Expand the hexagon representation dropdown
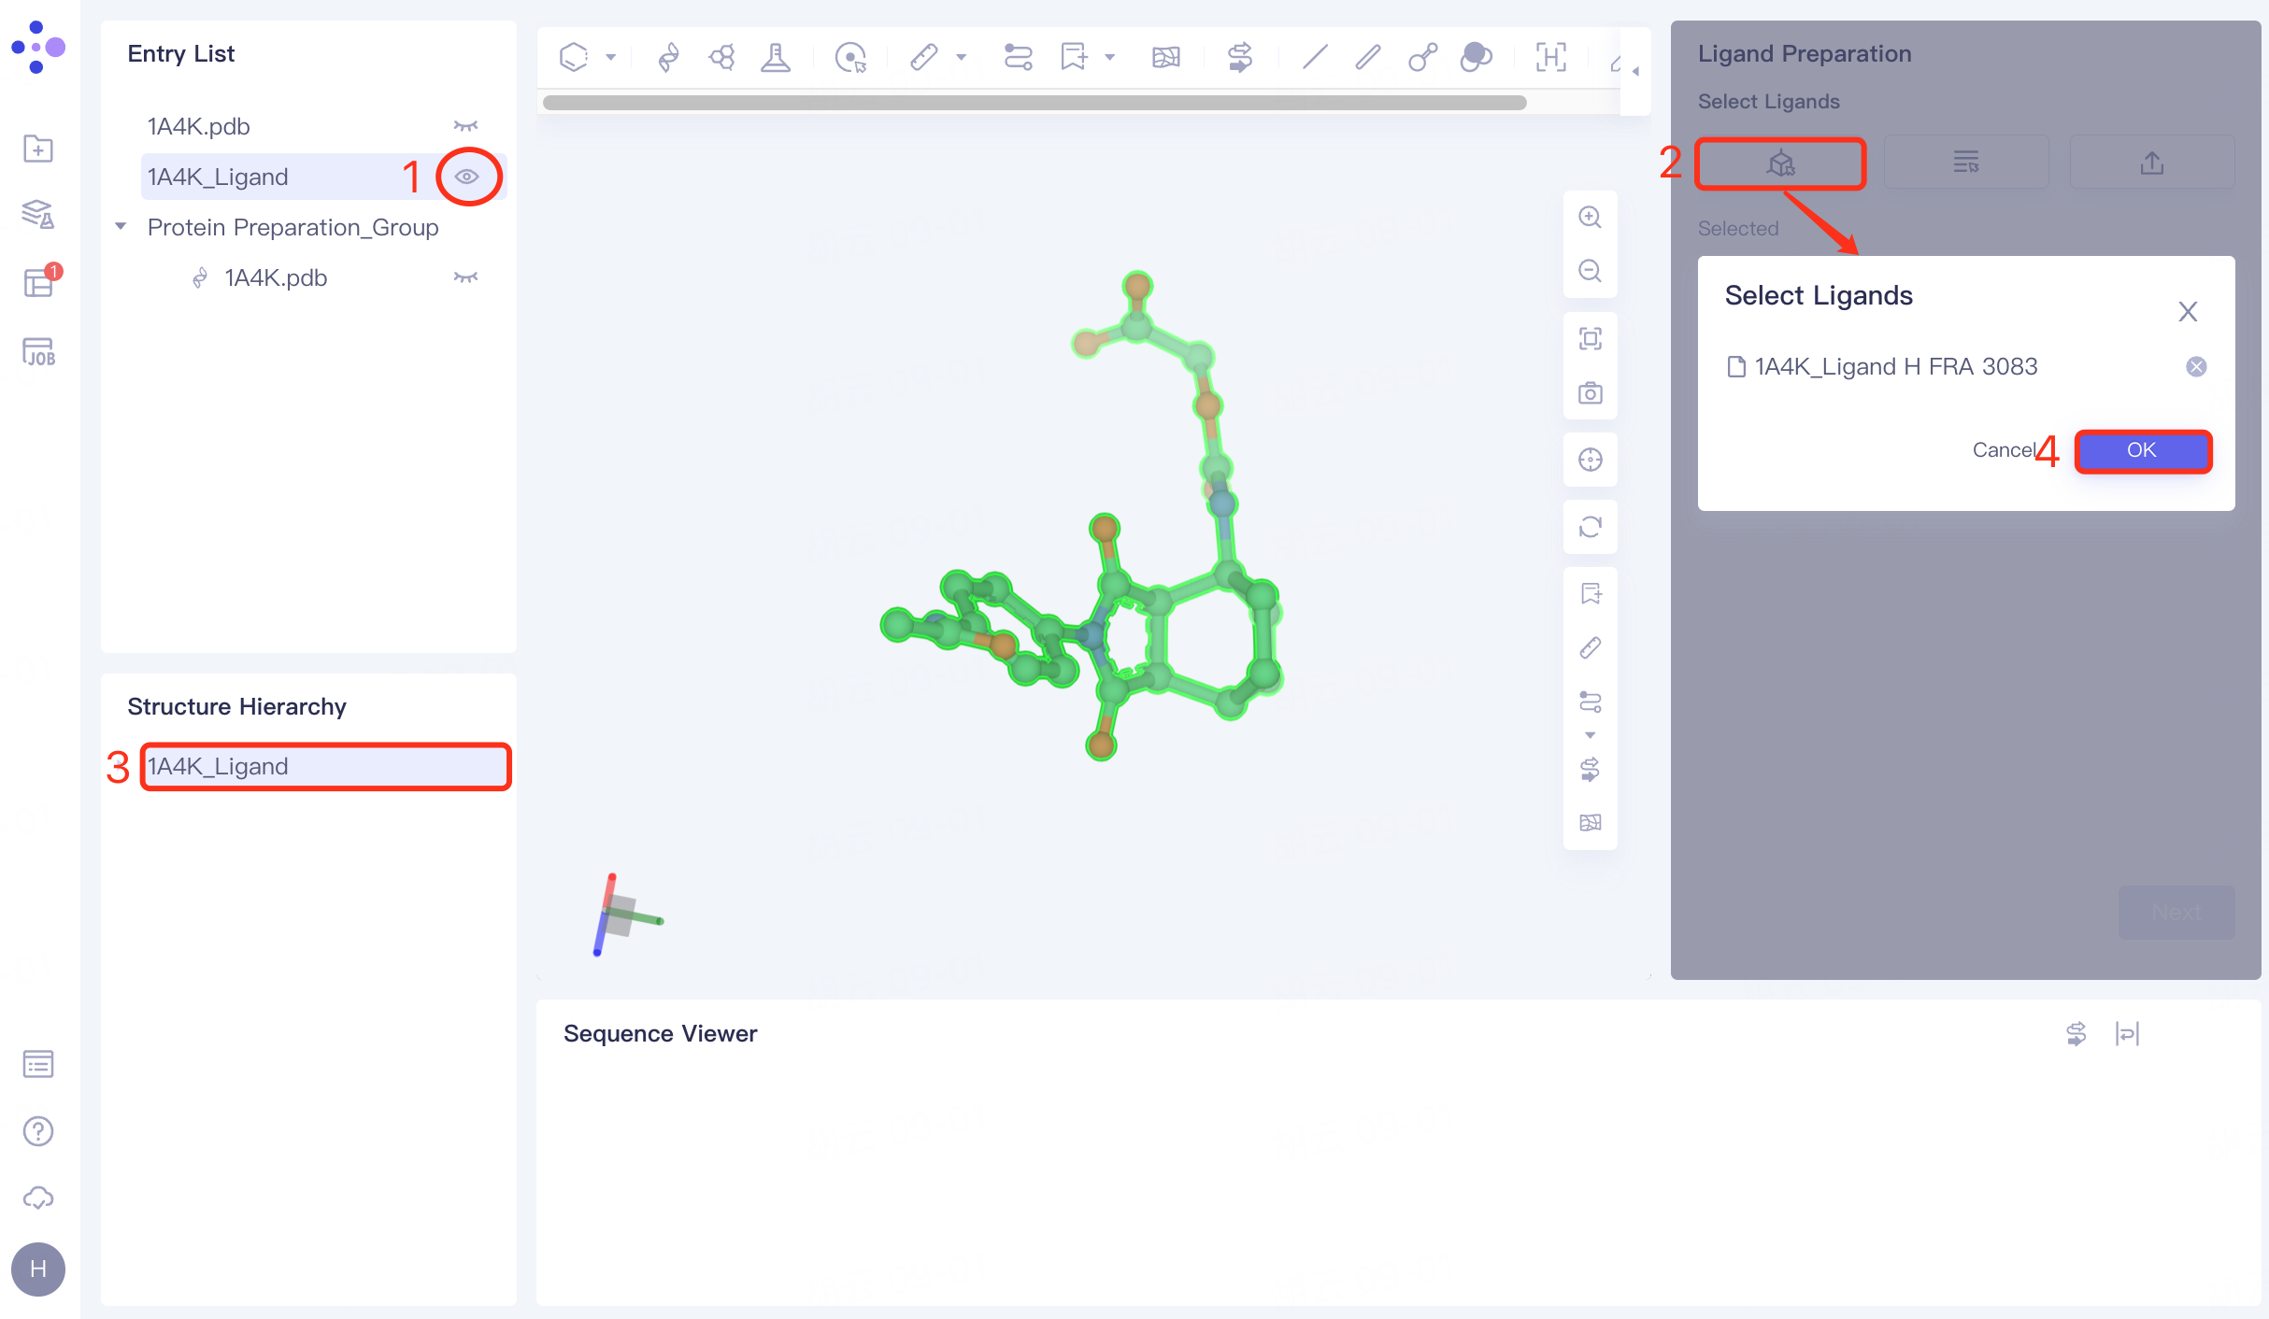This screenshot has width=2269, height=1319. (x=612, y=57)
